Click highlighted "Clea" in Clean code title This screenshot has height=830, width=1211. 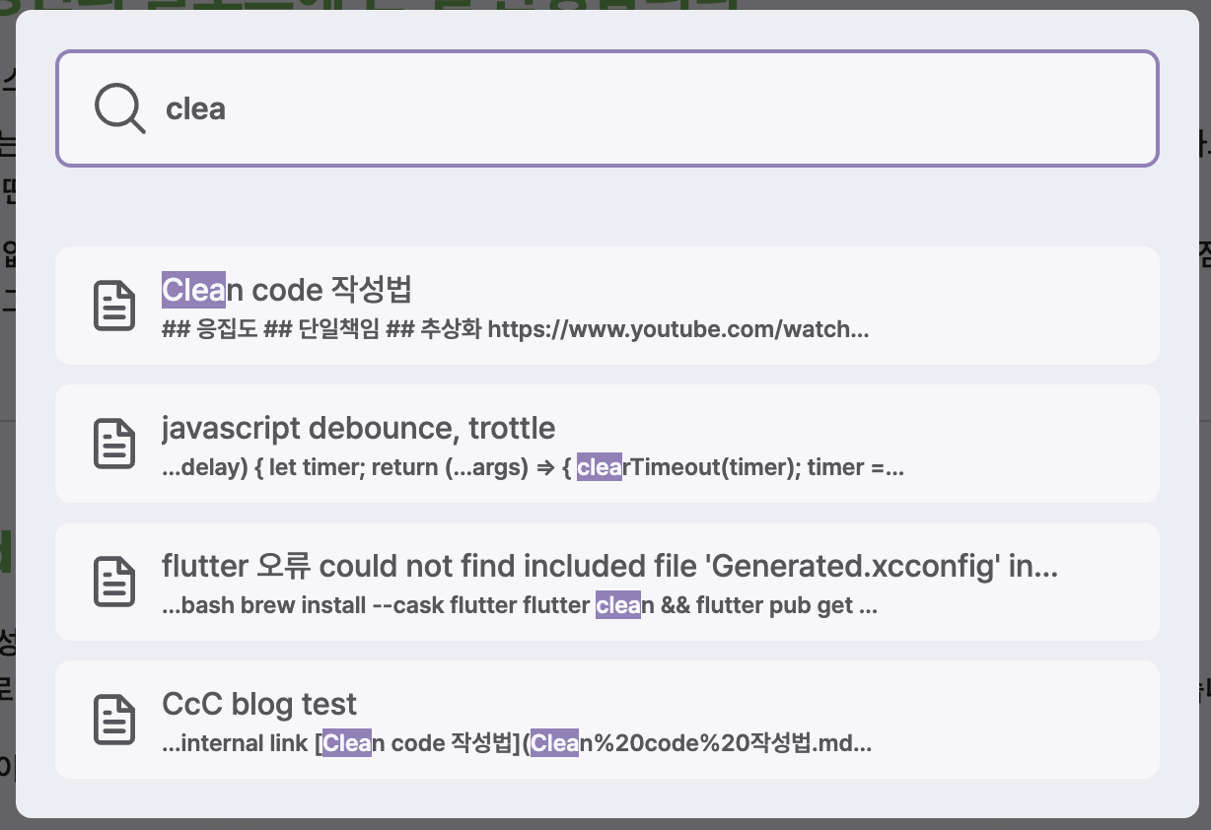(193, 290)
